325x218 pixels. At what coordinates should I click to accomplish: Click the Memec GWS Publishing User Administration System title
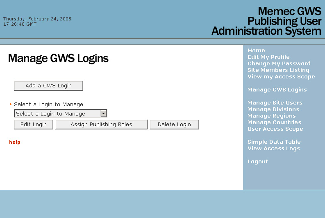266,21
